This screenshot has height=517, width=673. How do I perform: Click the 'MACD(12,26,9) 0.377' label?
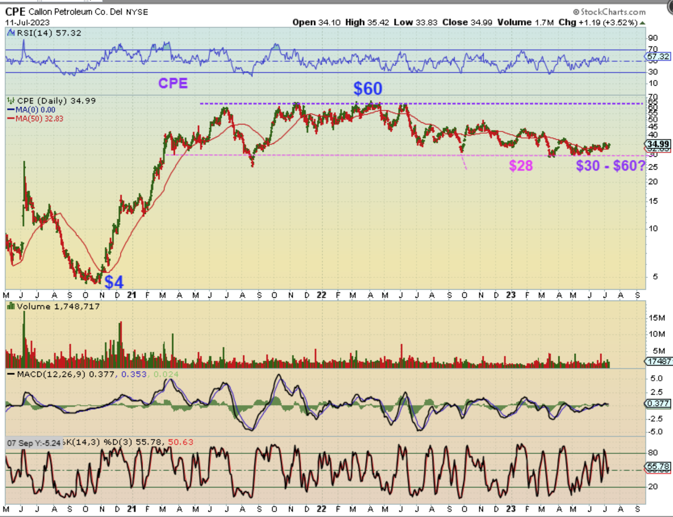[65, 374]
